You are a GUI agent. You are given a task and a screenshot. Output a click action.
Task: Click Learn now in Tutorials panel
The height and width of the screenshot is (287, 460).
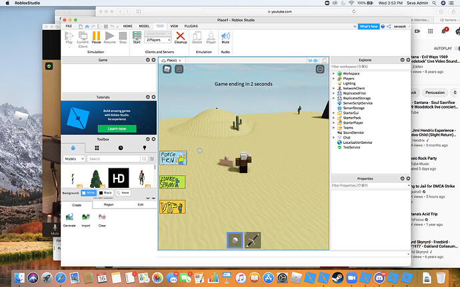[x=117, y=129]
